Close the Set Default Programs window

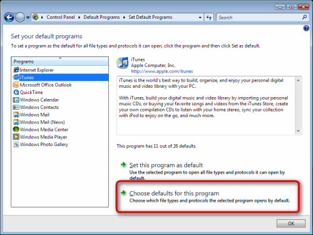point(304,7)
